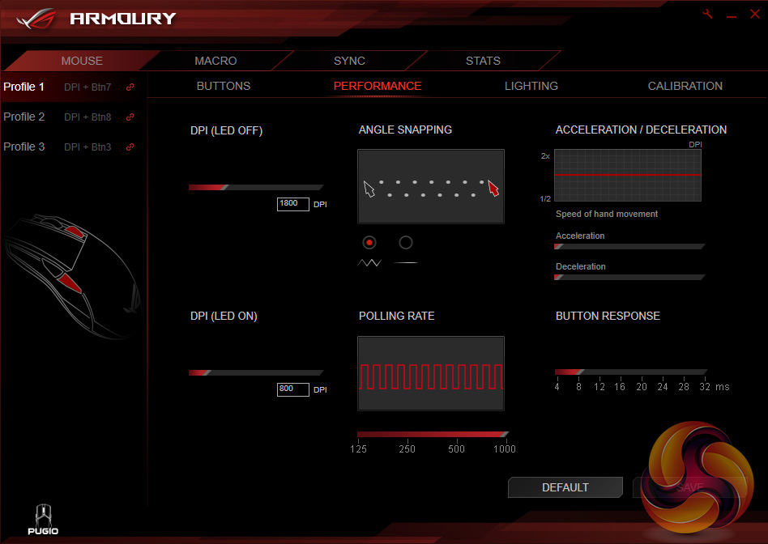Click the 800 DPI input field
This screenshot has width=768, height=544.
click(x=293, y=389)
